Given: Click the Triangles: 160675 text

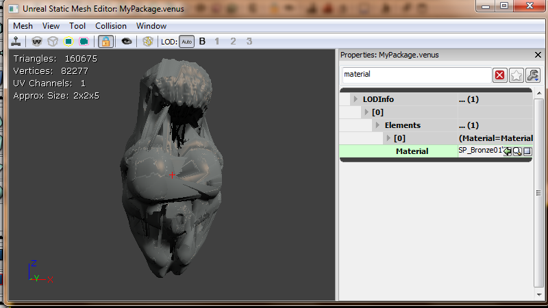Looking at the screenshot, I should [x=55, y=59].
